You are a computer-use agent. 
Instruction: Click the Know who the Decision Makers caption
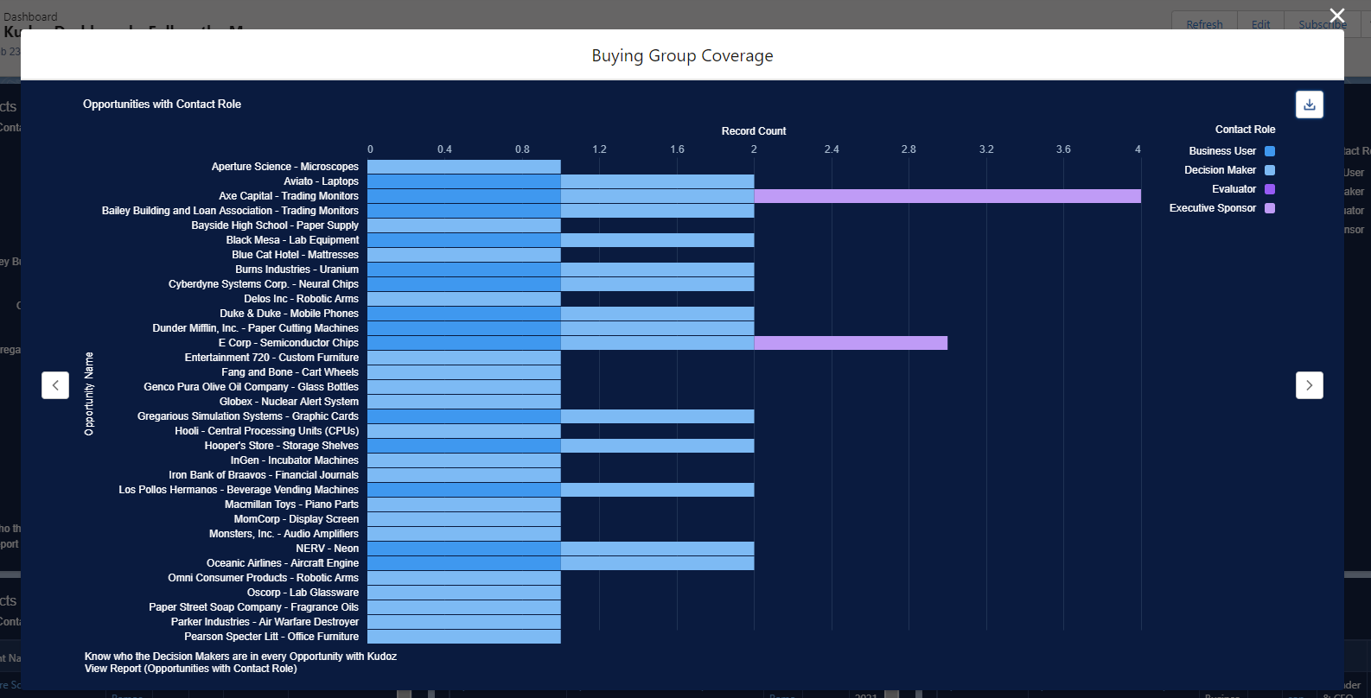[x=240, y=657]
